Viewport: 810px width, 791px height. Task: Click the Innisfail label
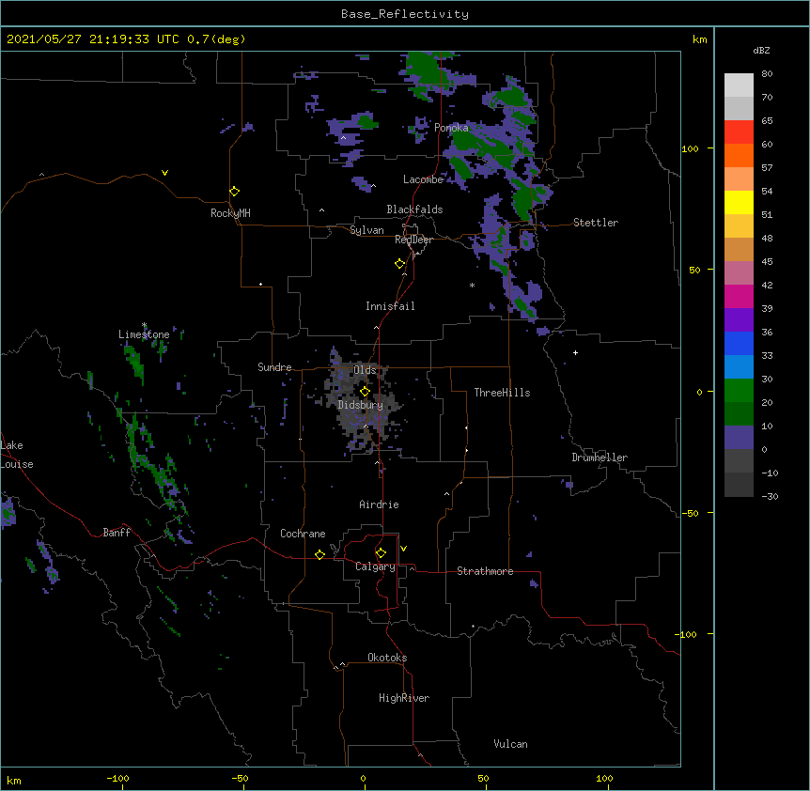pyautogui.click(x=390, y=306)
